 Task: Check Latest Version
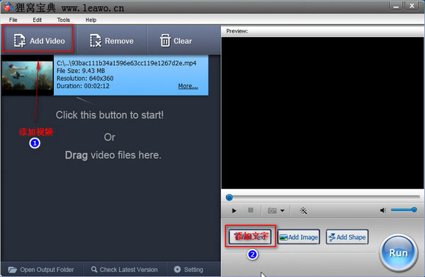point(125,270)
